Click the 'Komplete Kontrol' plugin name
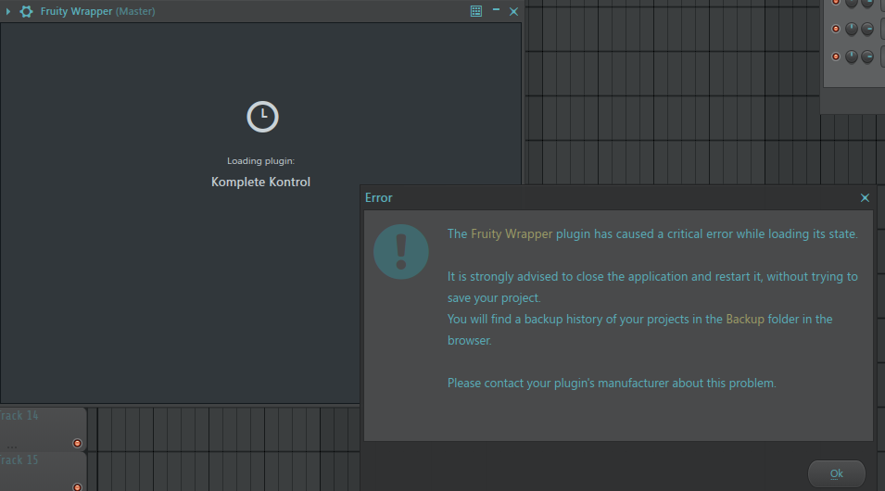Viewport: 885px width, 491px height. click(260, 182)
